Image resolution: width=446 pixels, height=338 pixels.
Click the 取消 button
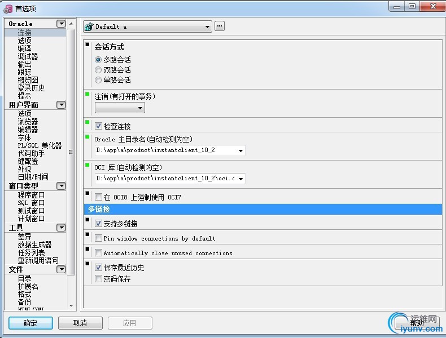tap(80, 323)
